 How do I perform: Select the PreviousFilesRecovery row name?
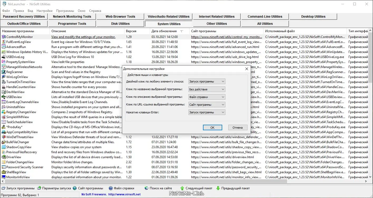click(22, 152)
